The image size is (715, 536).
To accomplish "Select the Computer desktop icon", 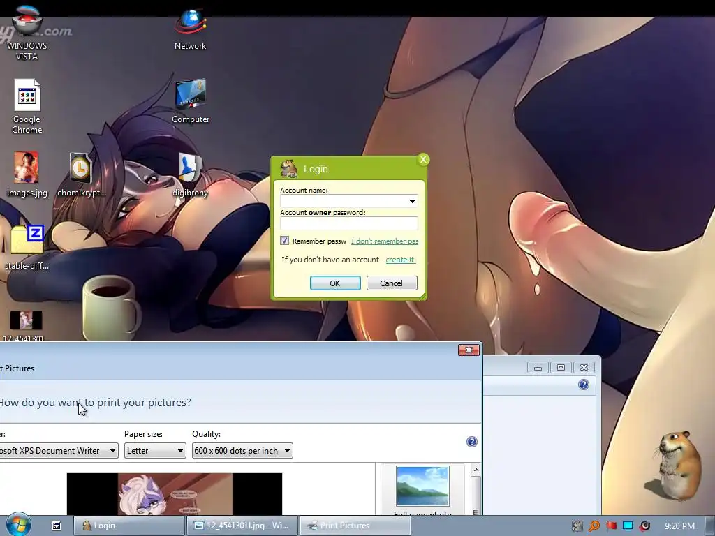I will [x=191, y=101].
